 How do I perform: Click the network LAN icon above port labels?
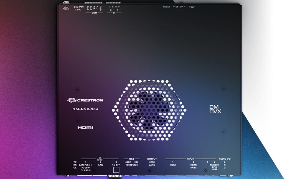tap(100, 159)
